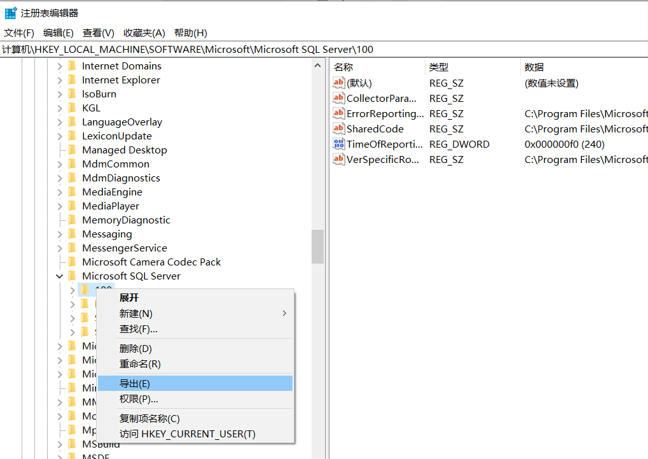The image size is (648, 459).
Task: Choose 展开 in the context menu
Action: [195, 297]
